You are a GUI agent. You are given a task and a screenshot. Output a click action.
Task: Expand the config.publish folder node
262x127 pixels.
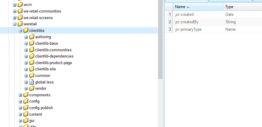click(20, 108)
